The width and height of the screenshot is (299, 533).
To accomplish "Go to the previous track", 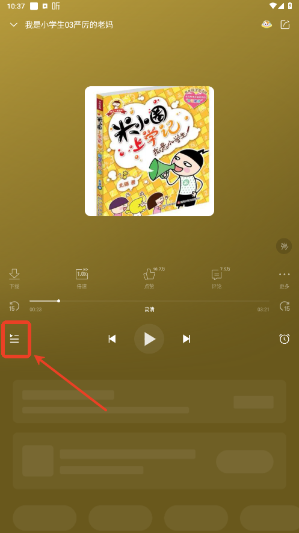I will click(x=112, y=339).
